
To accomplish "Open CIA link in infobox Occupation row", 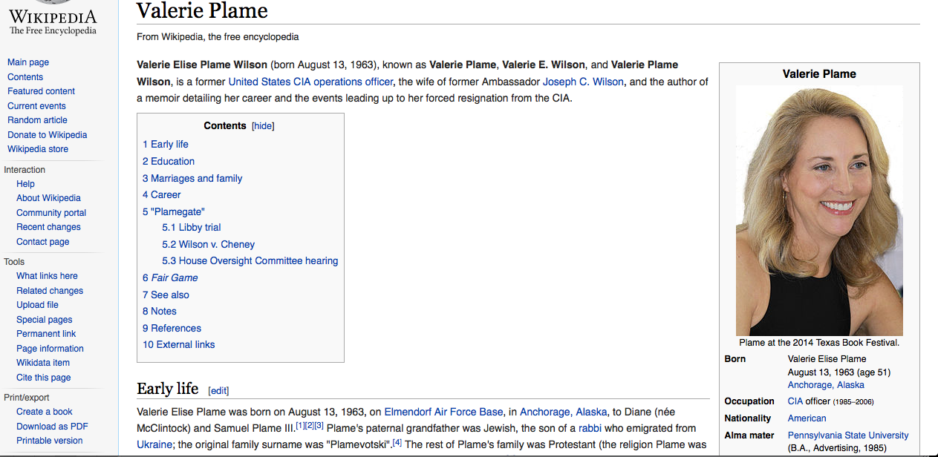I will coord(795,401).
